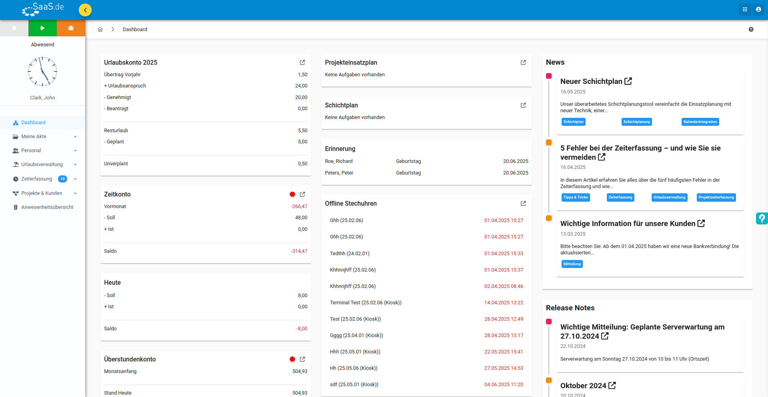The height and width of the screenshot is (397, 768).
Task: Select Hh (25.05.06 (Kiosk)) entry
Action: [426, 368]
